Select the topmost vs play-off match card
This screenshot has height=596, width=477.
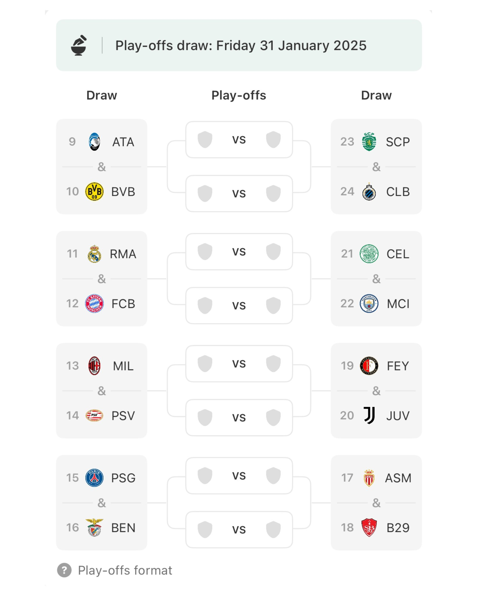pyautogui.click(x=239, y=140)
